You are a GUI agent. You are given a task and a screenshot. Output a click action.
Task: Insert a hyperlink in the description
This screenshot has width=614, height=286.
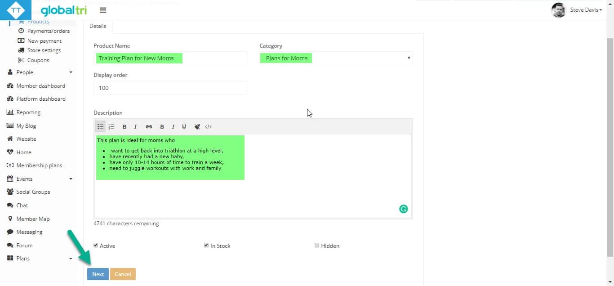coord(149,127)
